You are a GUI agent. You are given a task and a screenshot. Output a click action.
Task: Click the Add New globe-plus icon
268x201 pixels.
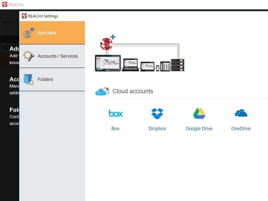click(28, 33)
